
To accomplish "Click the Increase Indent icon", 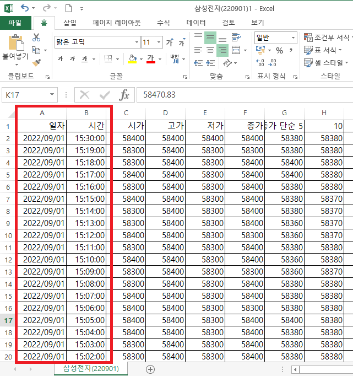I will [210, 63].
